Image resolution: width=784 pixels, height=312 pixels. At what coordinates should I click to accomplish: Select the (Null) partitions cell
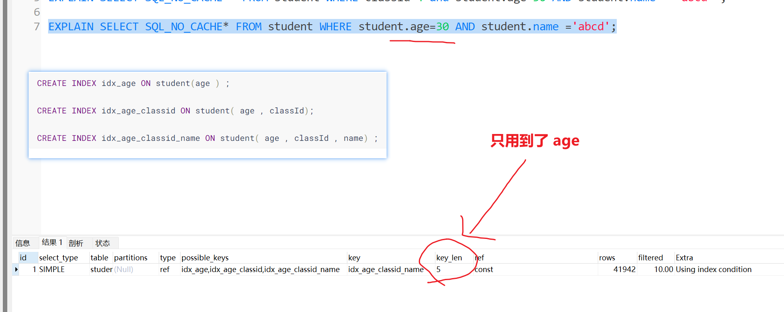click(124, 269)
